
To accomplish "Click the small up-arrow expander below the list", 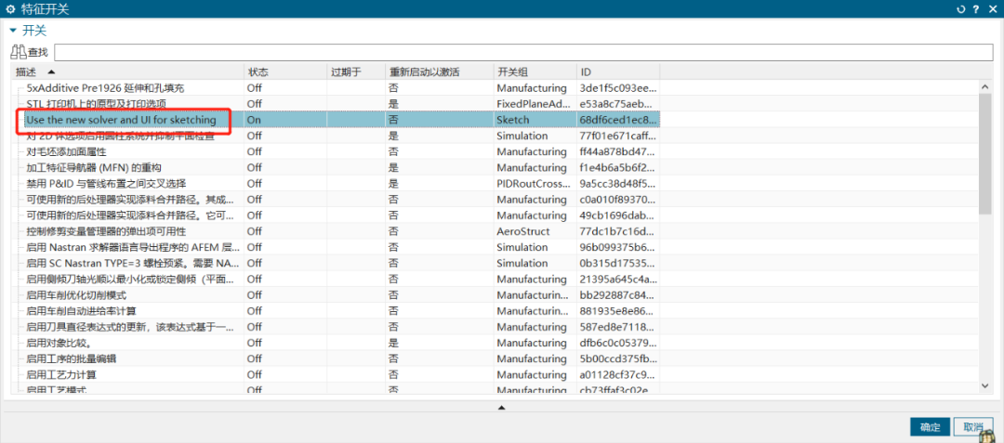I will click(x=501, y=407).
